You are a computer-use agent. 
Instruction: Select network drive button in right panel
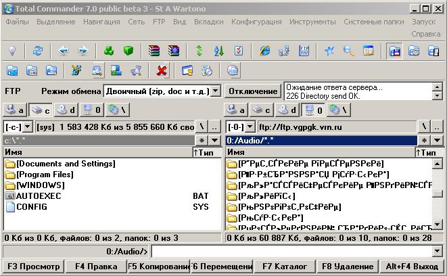[x=338, y=110]
